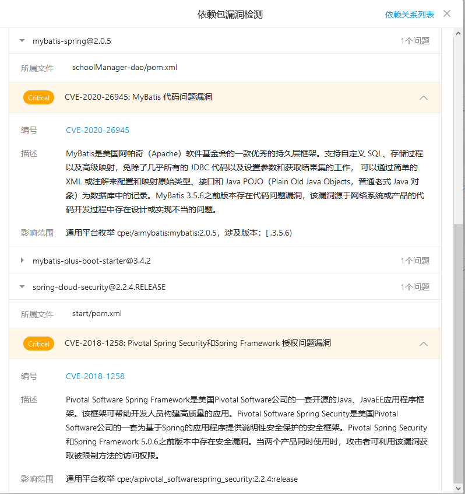This screenshot has height=494, width=465.
Task: Click the schoolManager-dao/pom.xml file path
Action: [x=125, y=68]
